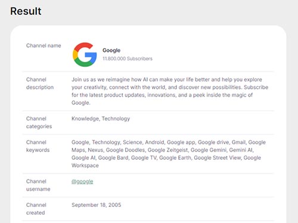Image resolution: width=298 pixels, height=223 pixels.
Task: Click the Technology category word
Action: [116, 119]
